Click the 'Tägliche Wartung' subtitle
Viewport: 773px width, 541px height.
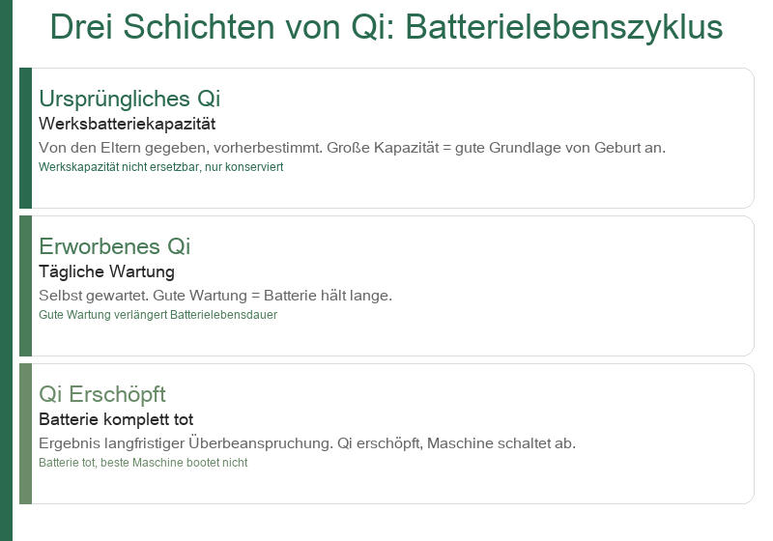(106, 271)
